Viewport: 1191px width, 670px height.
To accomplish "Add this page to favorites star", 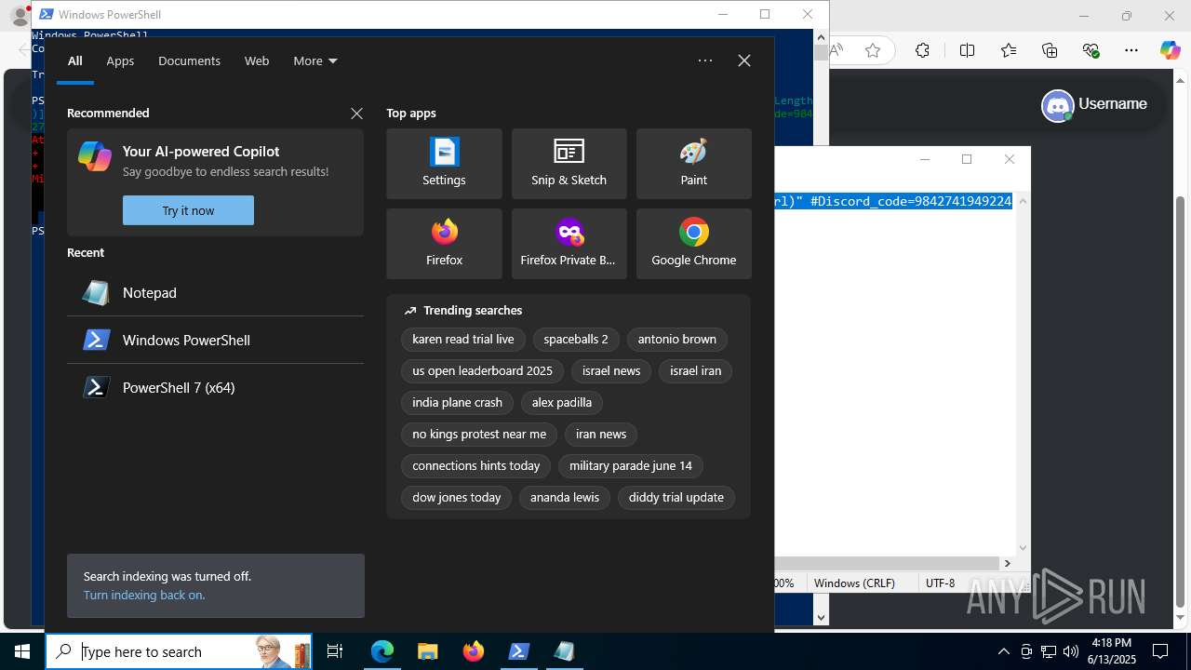I will coord(873,50).
